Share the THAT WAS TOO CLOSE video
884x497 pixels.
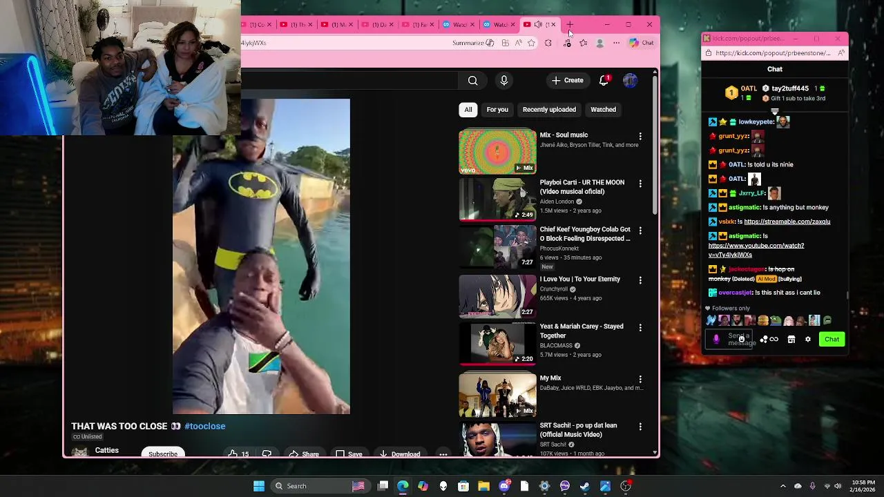[304, 454]
